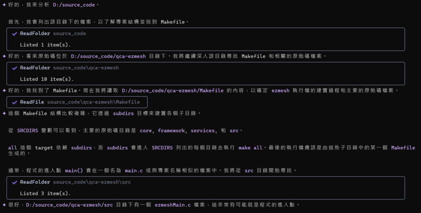The width and height of the screenshot is (421, 213).
Task: Click the highlighted 'framework' directory name
Action: pyautogui.click(x=171, y=131)
